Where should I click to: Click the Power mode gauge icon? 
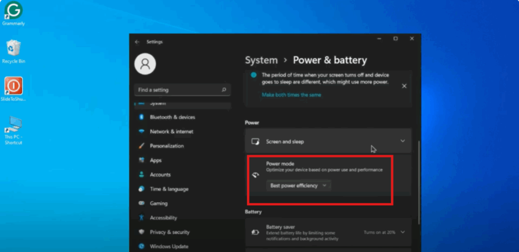click(255, 175)
